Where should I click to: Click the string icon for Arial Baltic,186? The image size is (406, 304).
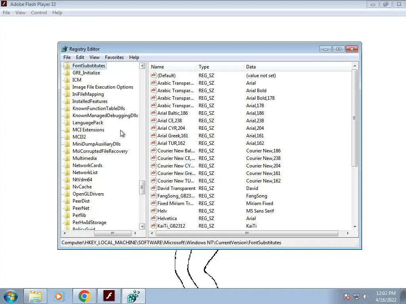tap(153, 113)
